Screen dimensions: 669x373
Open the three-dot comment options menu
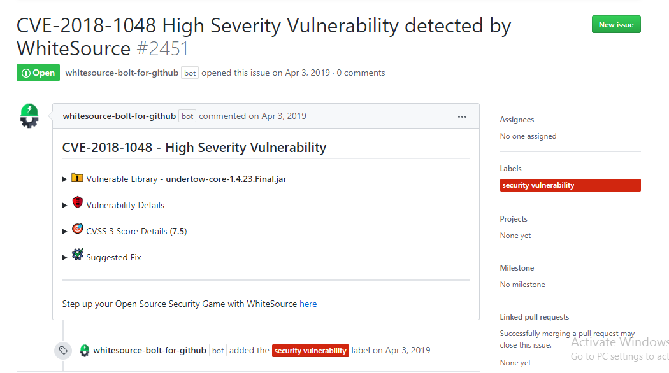click(x=462, y=116)
